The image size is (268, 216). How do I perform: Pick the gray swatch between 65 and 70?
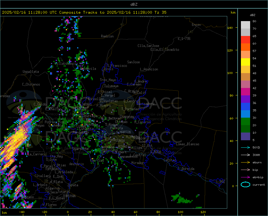pos(245,32)
